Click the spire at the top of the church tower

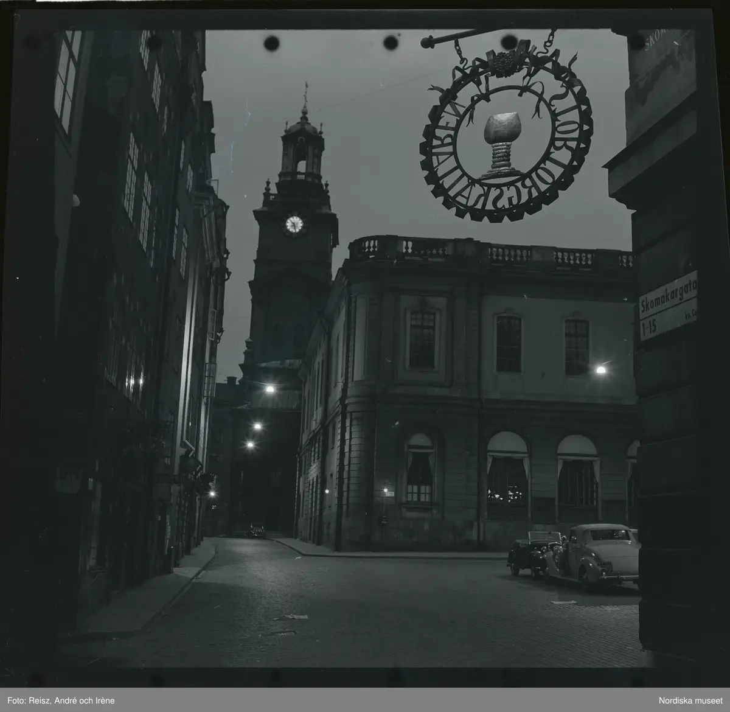click(x=305, y=97)
